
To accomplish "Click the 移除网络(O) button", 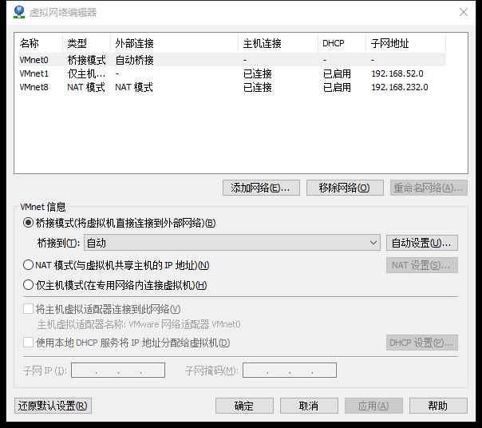I will (x=345, y=188).
